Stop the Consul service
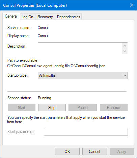The image size is (137, 158). (x=52, y=108)
